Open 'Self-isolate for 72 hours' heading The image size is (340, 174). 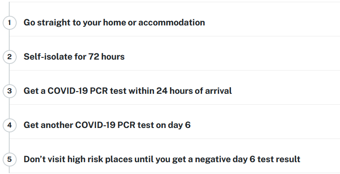[x=74, y=57]
